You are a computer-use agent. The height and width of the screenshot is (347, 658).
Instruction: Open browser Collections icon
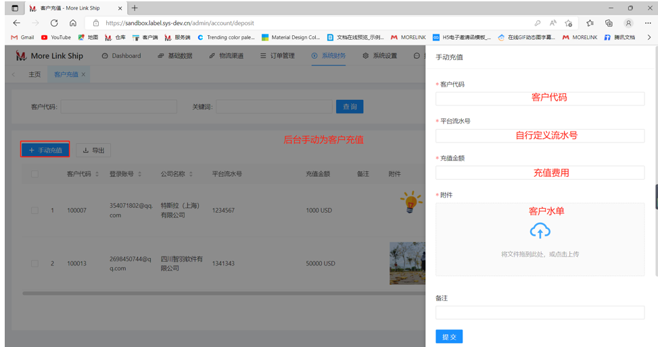[609, 23]
